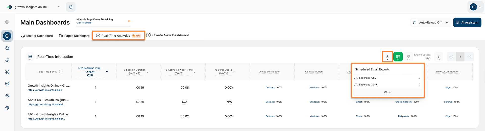This screenshot has height=131, width=485.
Task: Open the spiral analytics sidebar icon
Action: (x=7, y=60)
